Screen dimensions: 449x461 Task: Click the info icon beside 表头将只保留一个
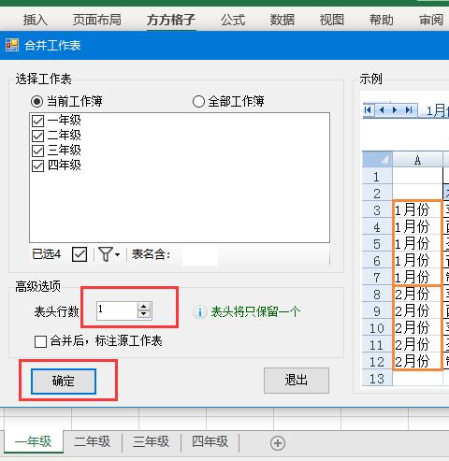200,311
